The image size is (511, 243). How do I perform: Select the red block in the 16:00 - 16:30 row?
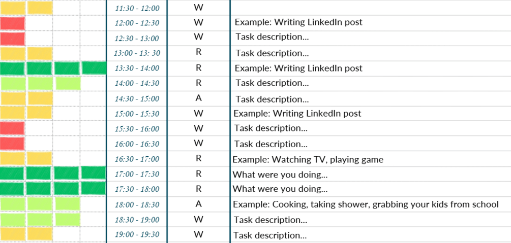[13, 144]
